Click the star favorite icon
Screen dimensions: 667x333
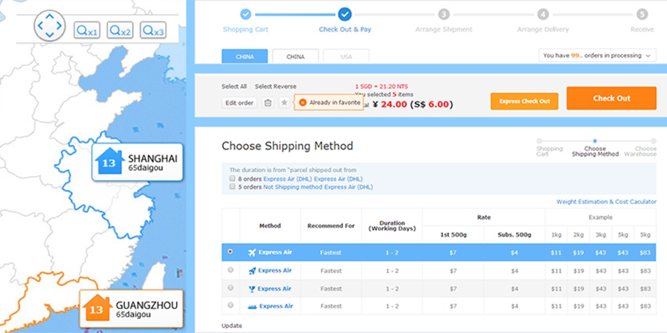click(x=284, y=103)
